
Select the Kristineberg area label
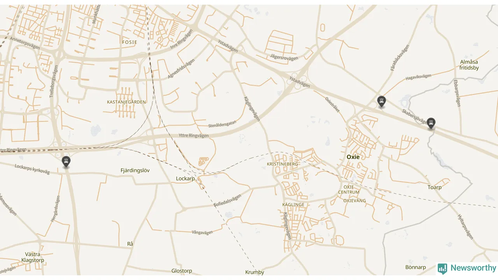[282, 164]
